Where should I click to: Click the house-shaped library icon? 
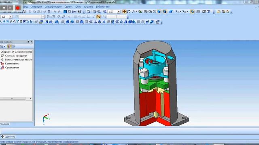point(219,12)
